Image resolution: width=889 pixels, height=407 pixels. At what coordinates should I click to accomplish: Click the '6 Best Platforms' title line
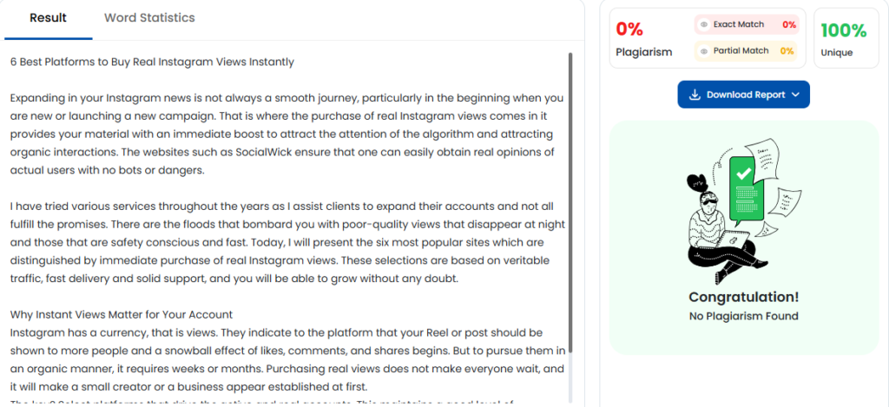tap(152, 62)
